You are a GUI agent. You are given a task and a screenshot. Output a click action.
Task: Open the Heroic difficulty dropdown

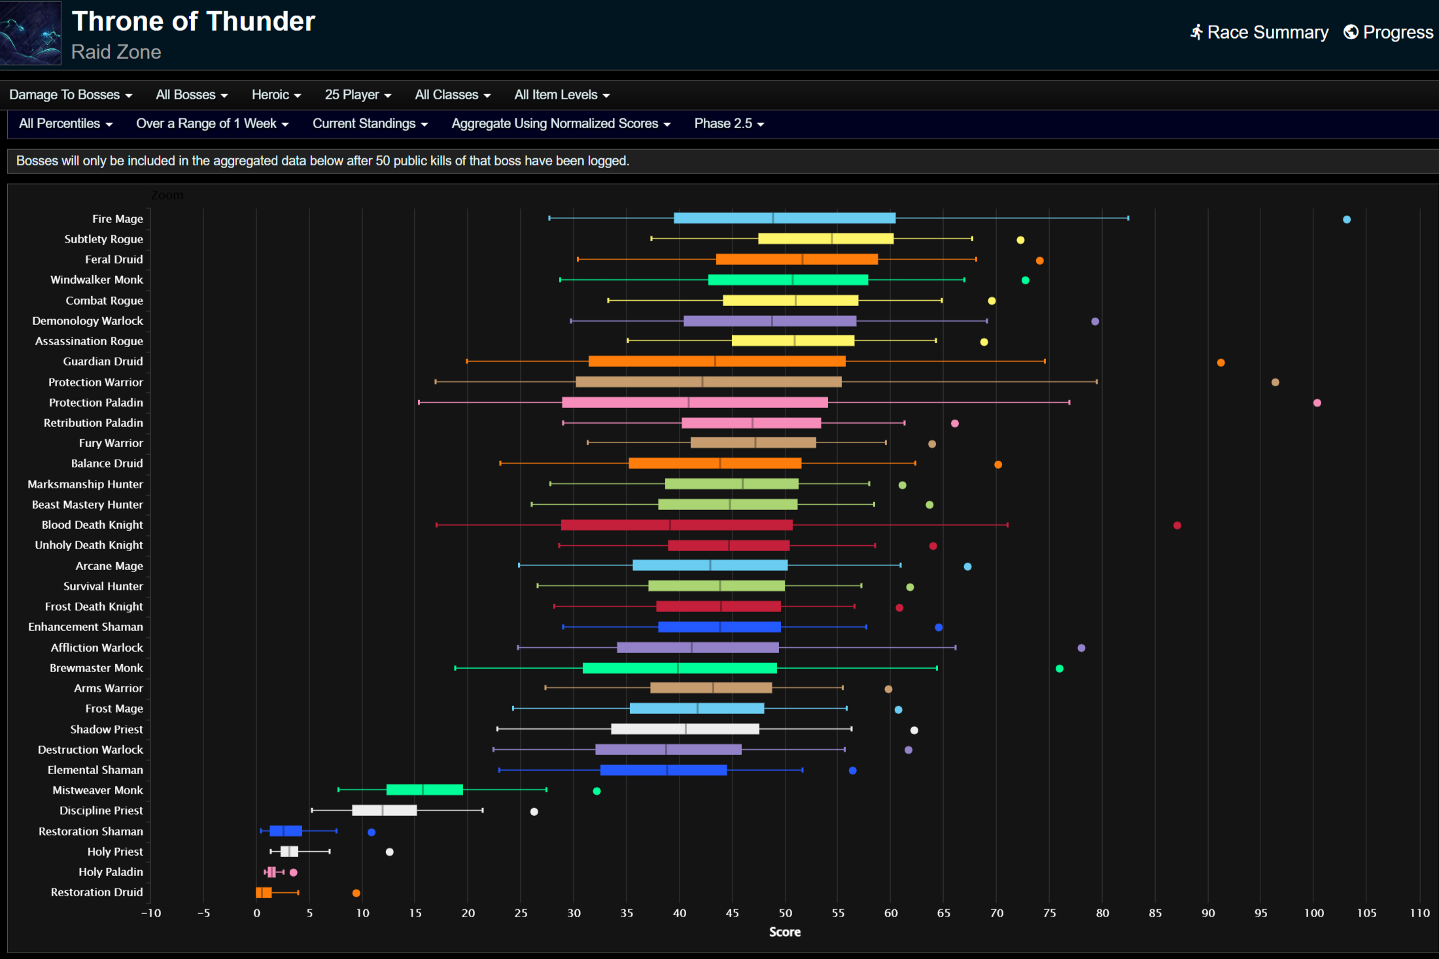[x=276, y=95]
